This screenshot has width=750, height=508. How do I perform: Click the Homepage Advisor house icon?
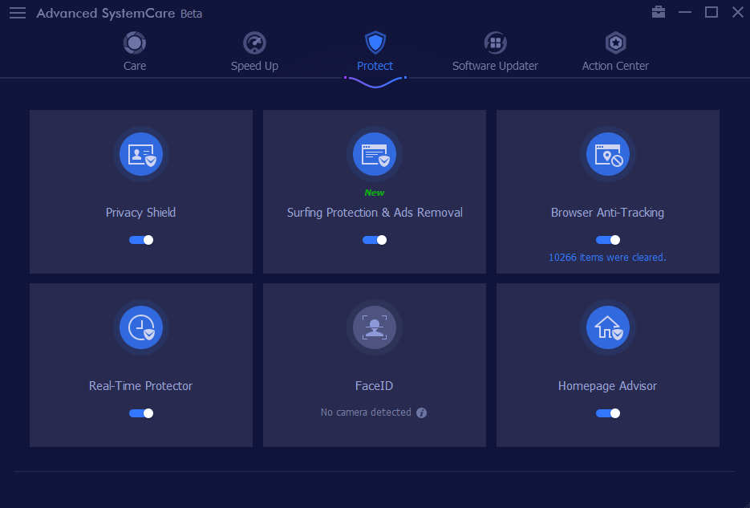[x=608, y=327]
